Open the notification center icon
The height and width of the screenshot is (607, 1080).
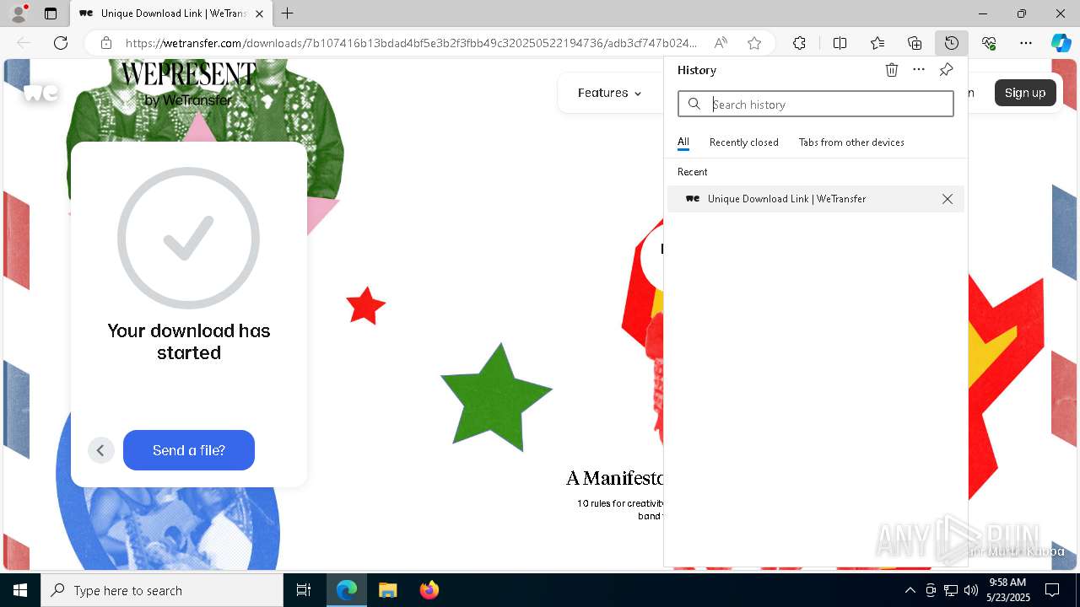[1052, 590]
